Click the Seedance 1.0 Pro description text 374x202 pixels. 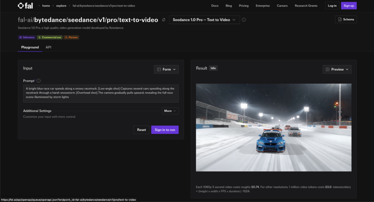pos(71,28)
